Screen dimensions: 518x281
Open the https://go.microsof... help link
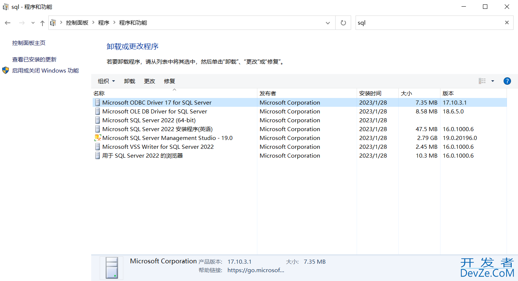tap(256, 270)
